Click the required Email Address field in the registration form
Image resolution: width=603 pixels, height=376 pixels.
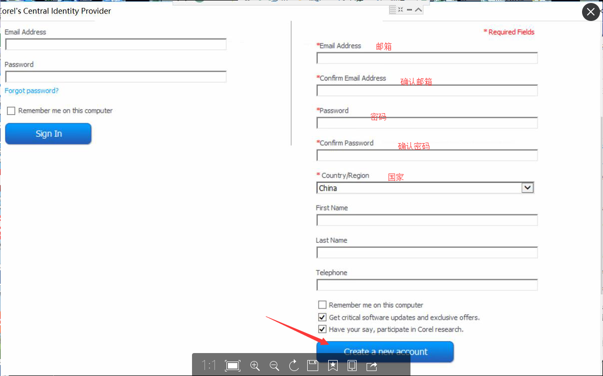[x=427, y=58]
